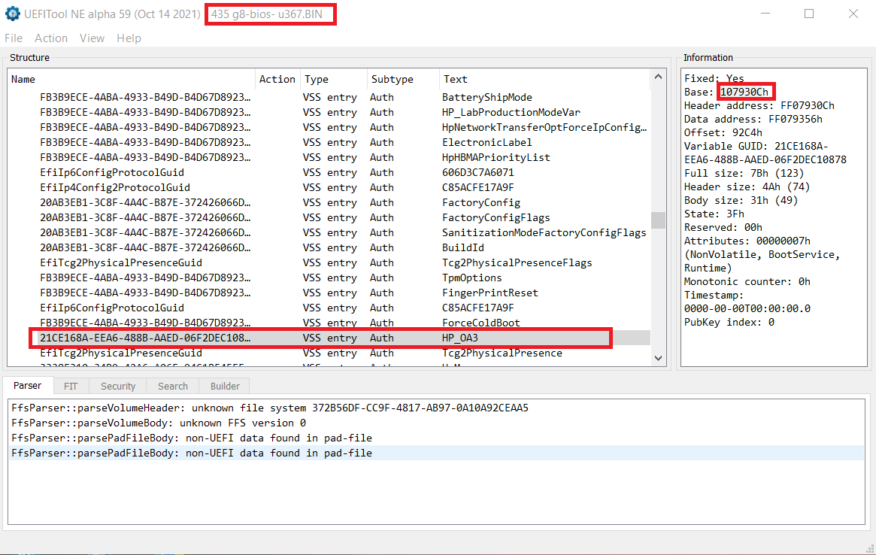The image size is (876, 555).
Task: Select the HpNetworkTransferOptForceIpConfig entry
Action: [329, 127]
